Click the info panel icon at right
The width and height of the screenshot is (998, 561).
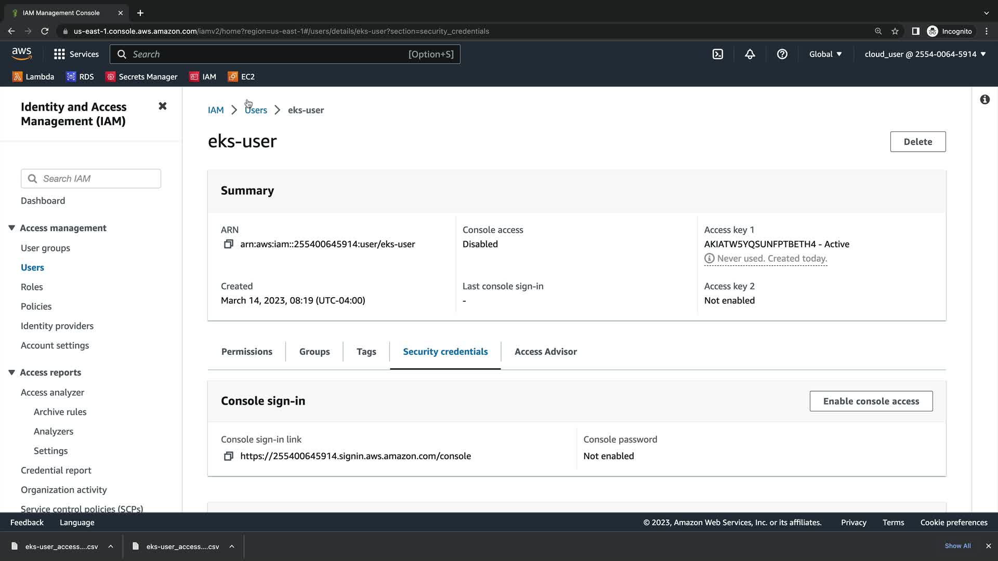[985, 100]
